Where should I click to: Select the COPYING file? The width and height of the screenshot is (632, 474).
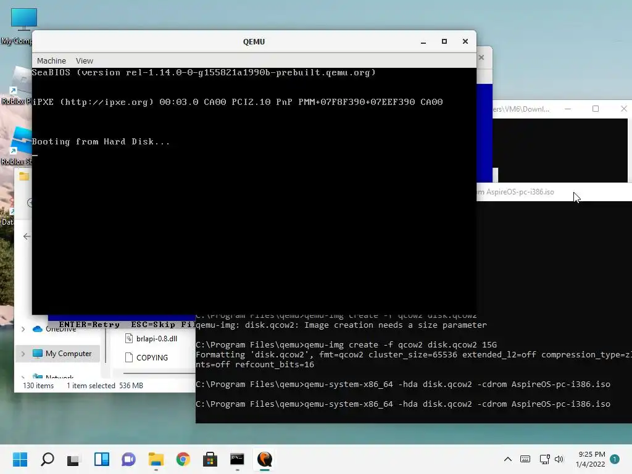click(152, 357)
